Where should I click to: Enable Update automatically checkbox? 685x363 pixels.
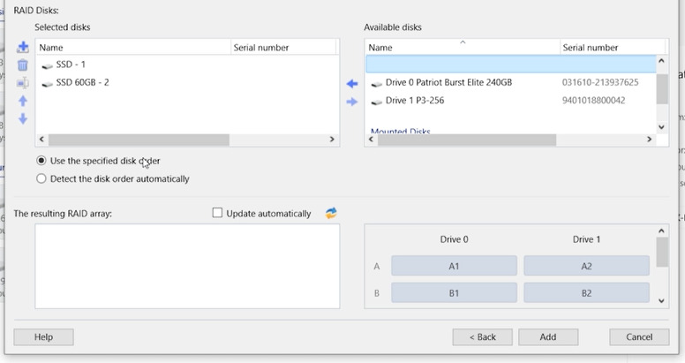click(217, 213)
